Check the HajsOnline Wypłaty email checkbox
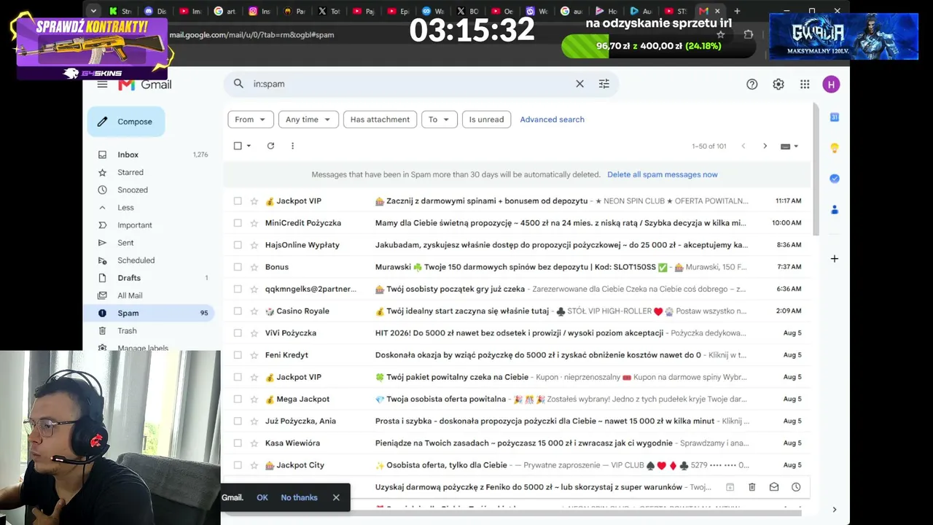 pos(238,245)
